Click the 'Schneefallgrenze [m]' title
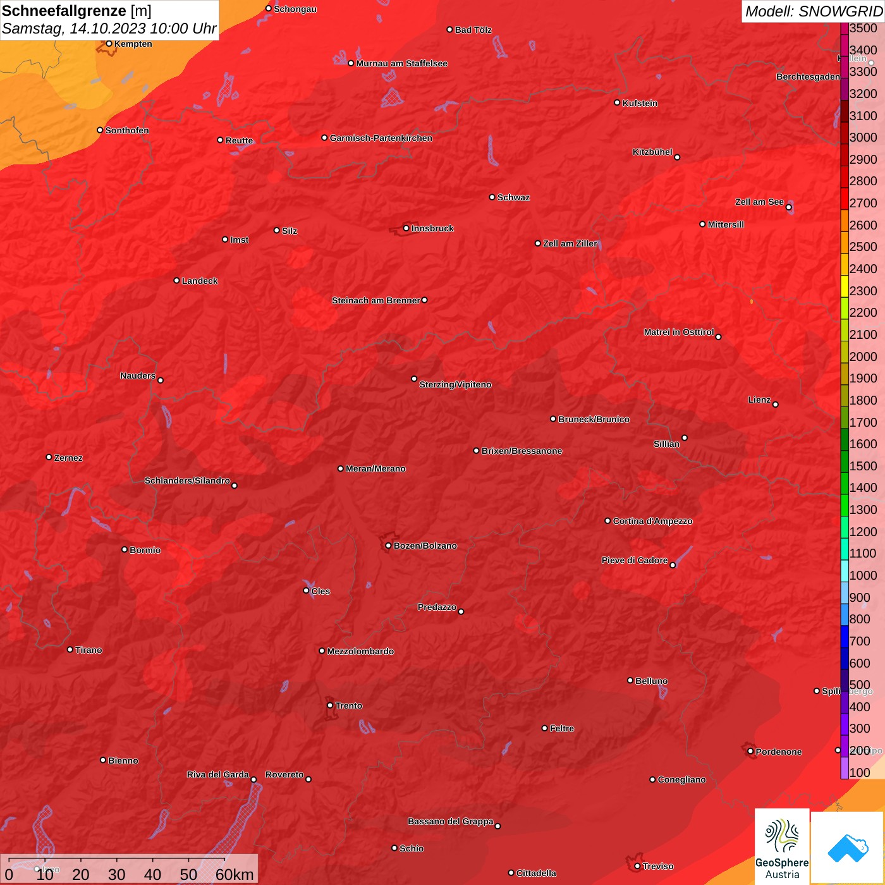The image size is (885, 885). (76, 11)
